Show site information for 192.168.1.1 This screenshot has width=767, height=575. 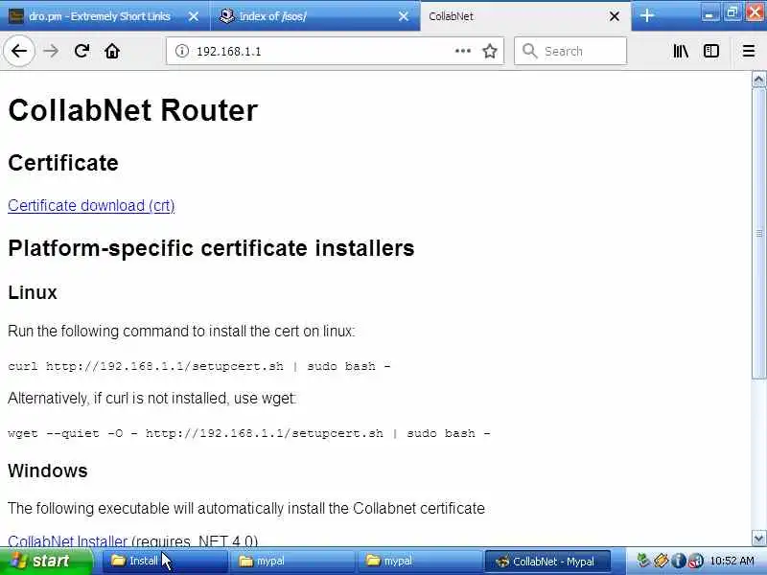(x=182, y=51)
